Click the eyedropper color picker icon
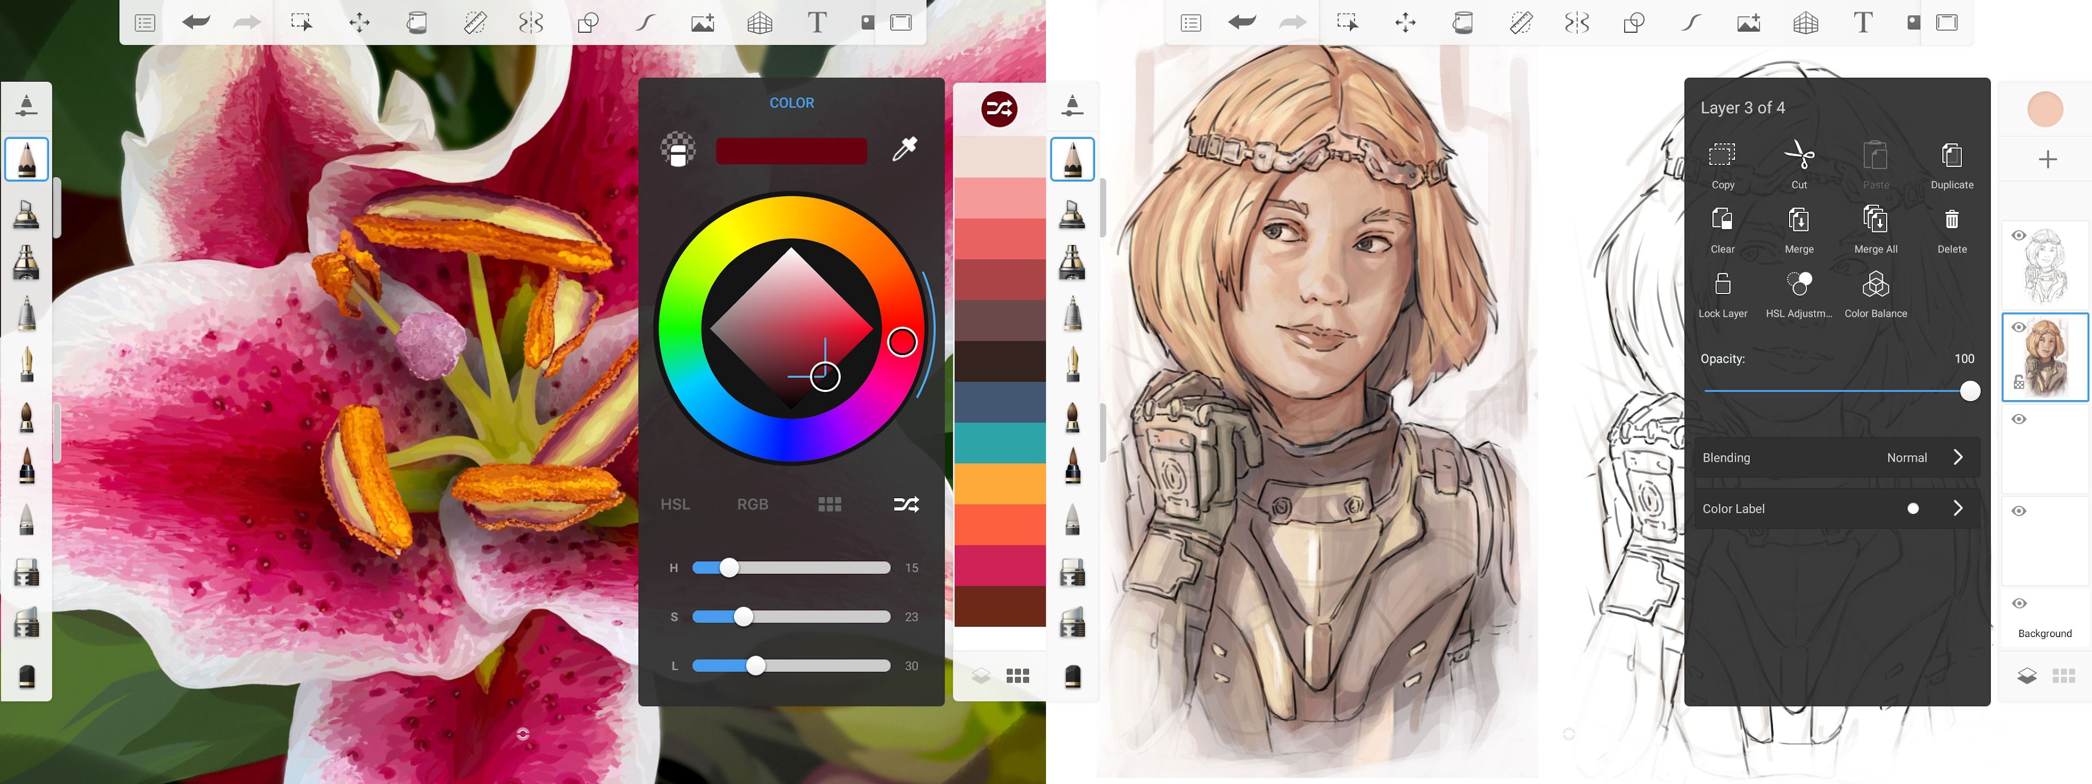 [x=904, y=149]
